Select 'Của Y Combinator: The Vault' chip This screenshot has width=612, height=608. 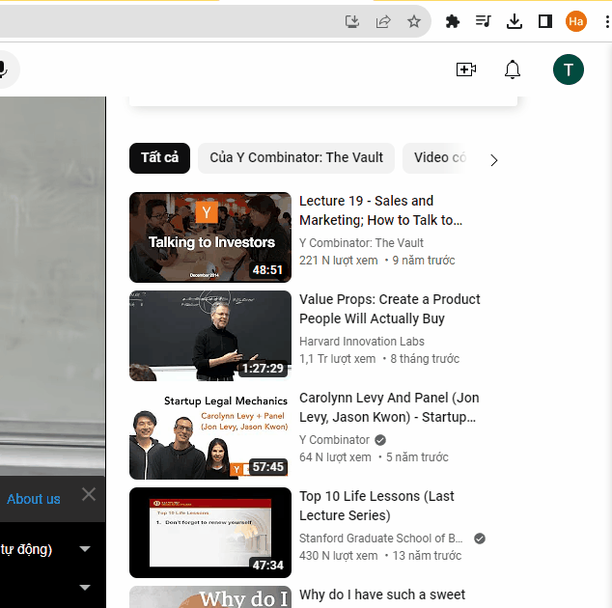pyautogui.click(x=296, y=157)
